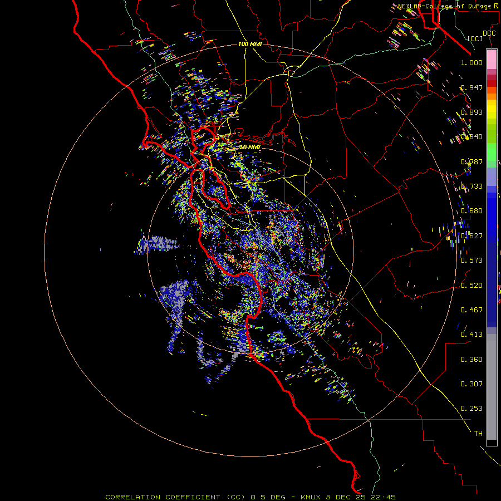Click the 0.680 legend value
The height and width of the screenshot is (501, 501).
point(471,211)
